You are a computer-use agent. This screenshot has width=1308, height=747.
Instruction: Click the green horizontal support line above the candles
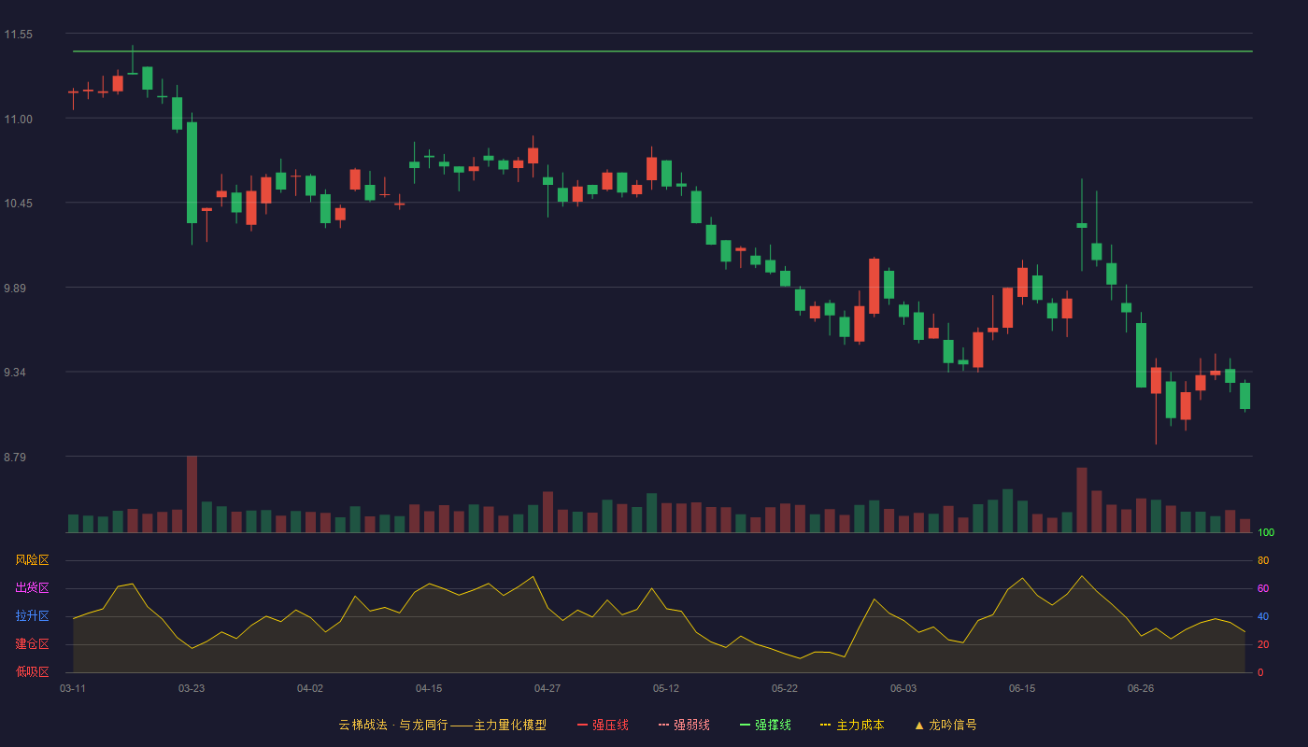[x=662, y=51]
